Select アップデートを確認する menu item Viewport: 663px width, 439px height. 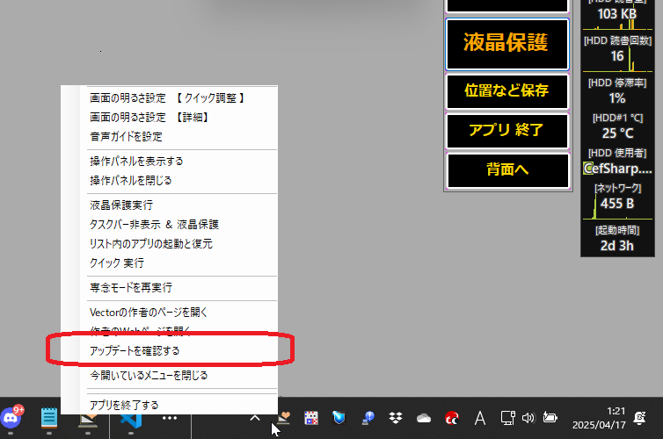tap(135, 350)
